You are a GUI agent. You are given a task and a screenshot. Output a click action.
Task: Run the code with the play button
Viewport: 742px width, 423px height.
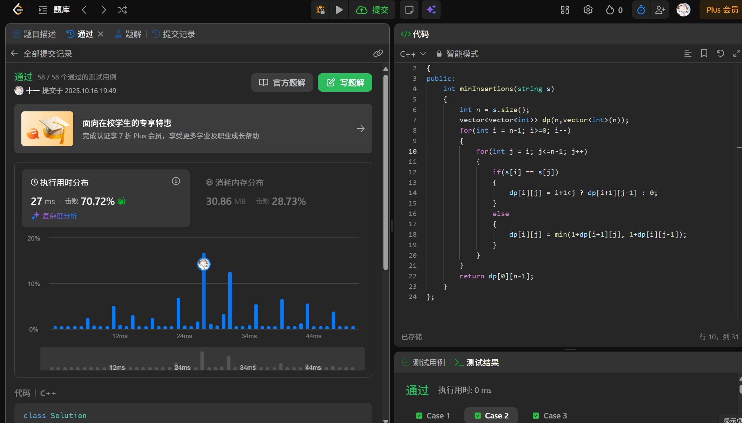(x=339, y=10)
